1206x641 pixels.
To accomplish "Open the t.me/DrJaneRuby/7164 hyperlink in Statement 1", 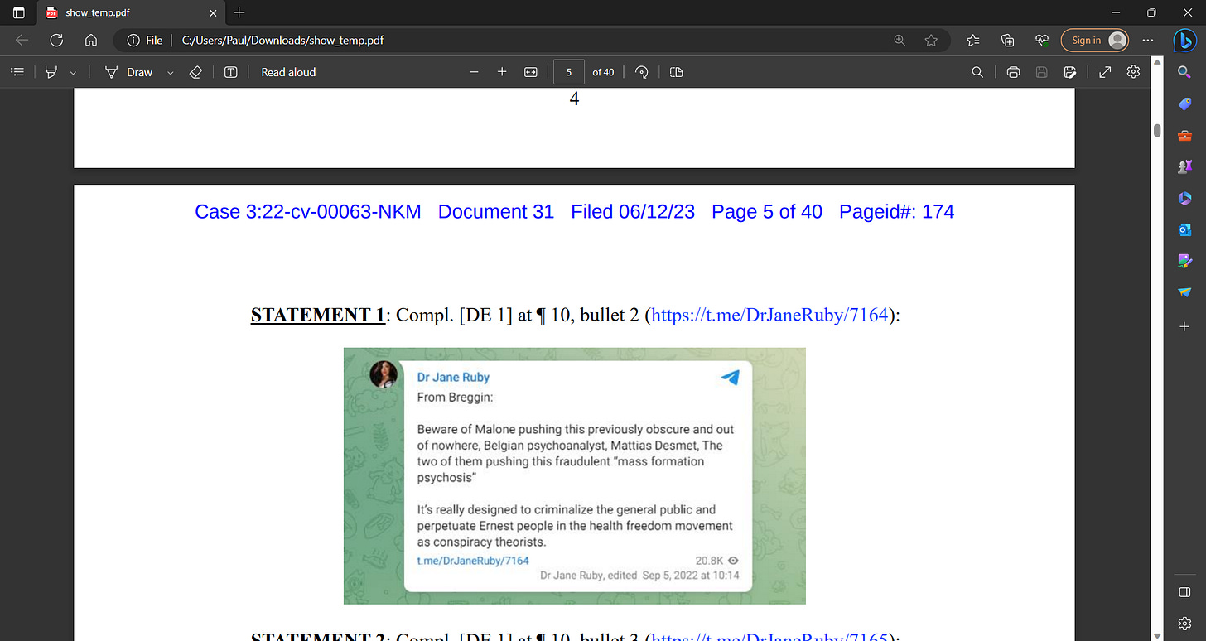I will point(770,316).
